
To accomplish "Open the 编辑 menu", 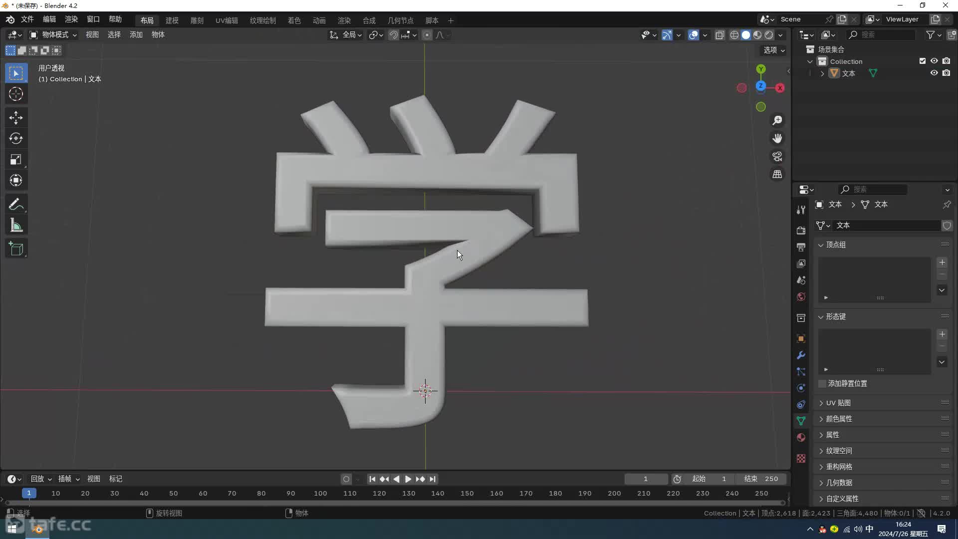I will coord(49,19).
